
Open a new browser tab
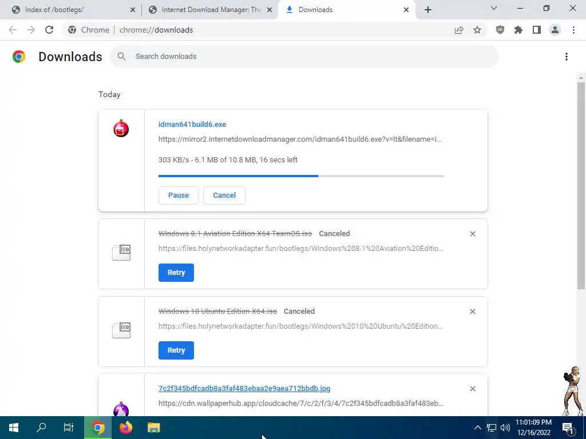(x=428, y=10)
